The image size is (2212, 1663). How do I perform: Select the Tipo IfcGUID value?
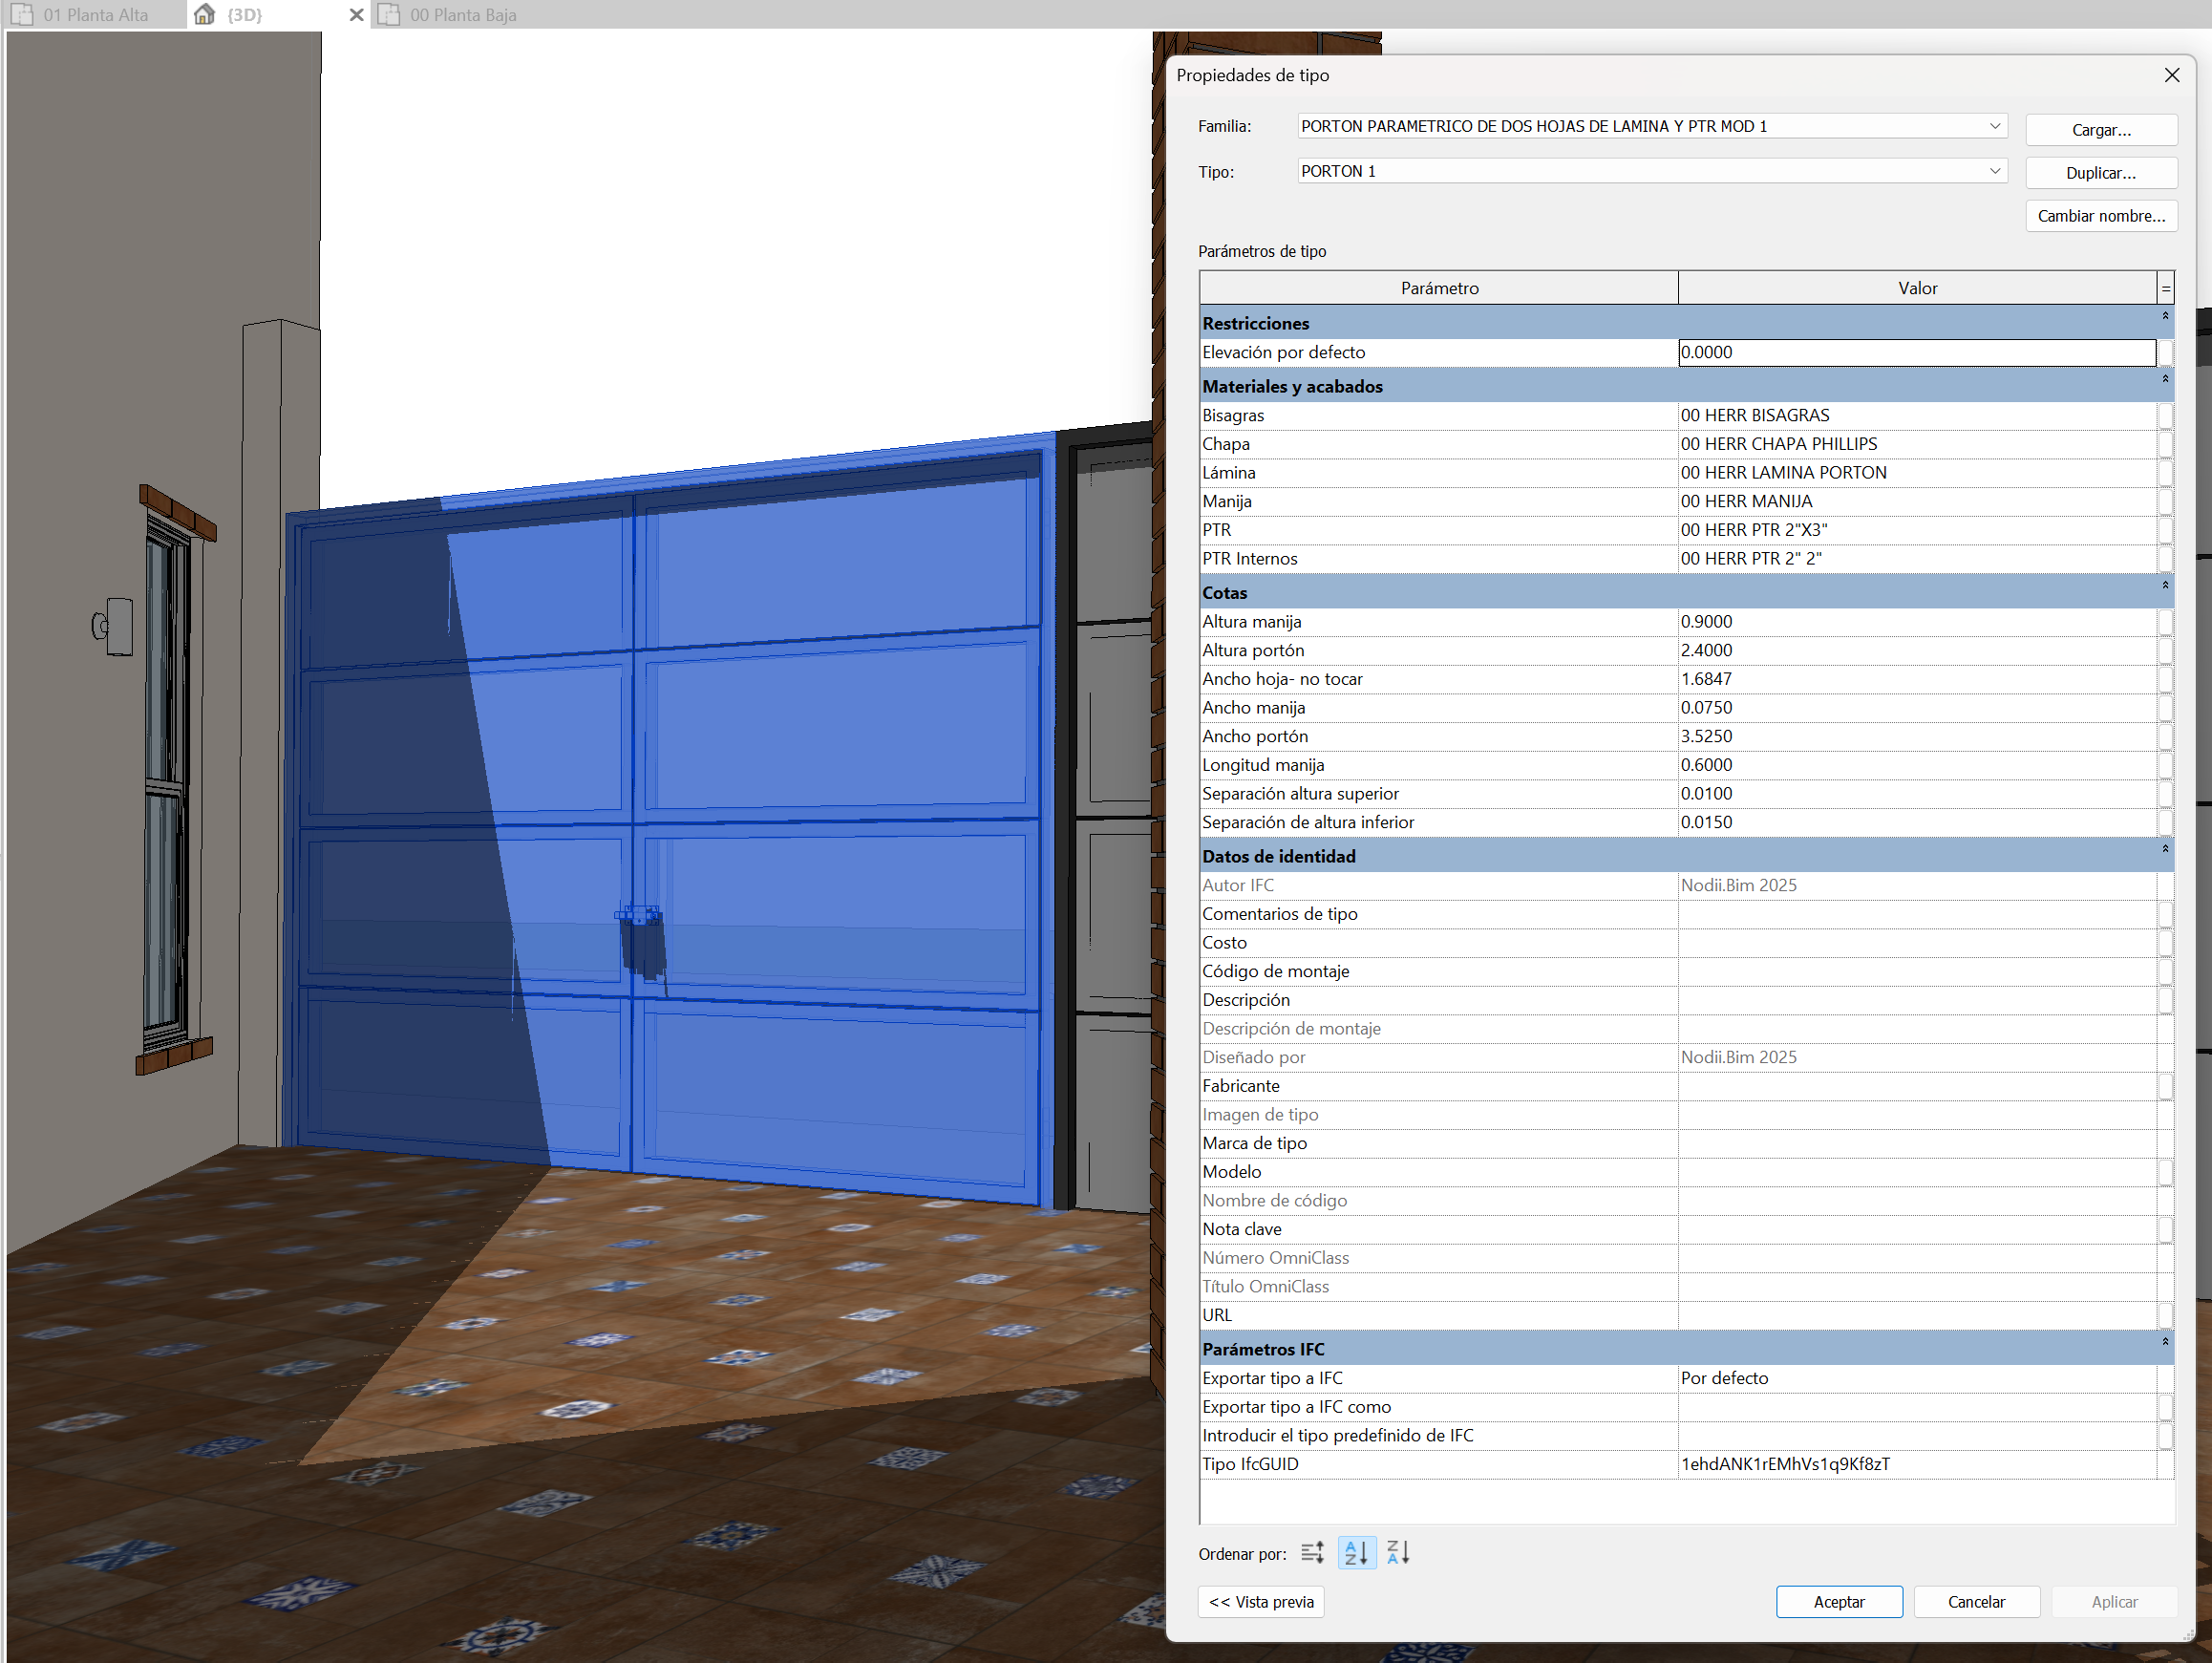[x=1917, y=1464]
